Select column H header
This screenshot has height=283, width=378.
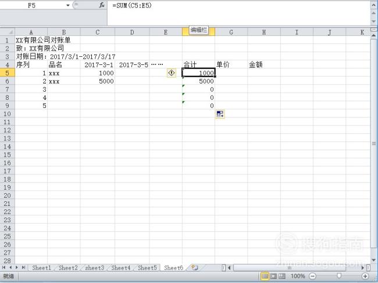(x=264, y=32)
